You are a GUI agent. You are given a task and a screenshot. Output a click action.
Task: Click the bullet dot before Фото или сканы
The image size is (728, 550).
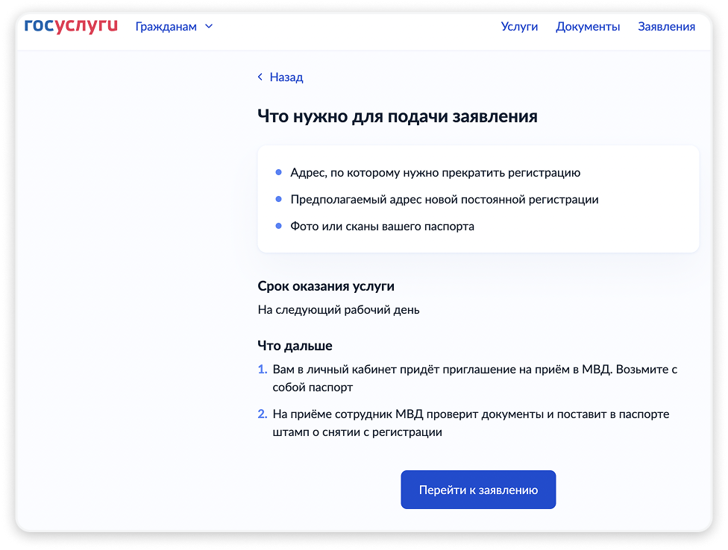pos(278,226)
